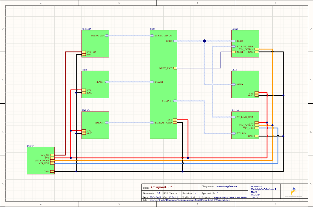Click the time '17:34:15' in title block

click(173, 198)
